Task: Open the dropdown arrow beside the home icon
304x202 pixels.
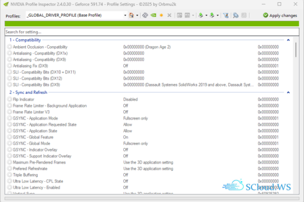Action: click(x=137, y=15)
